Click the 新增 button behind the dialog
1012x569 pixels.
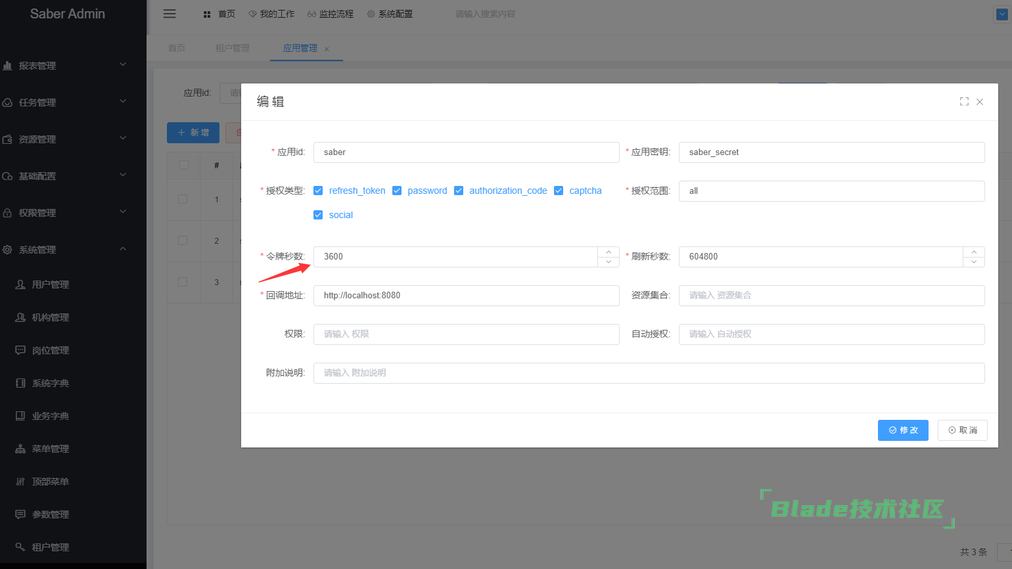pyautogui.click(x=193, y=133)
